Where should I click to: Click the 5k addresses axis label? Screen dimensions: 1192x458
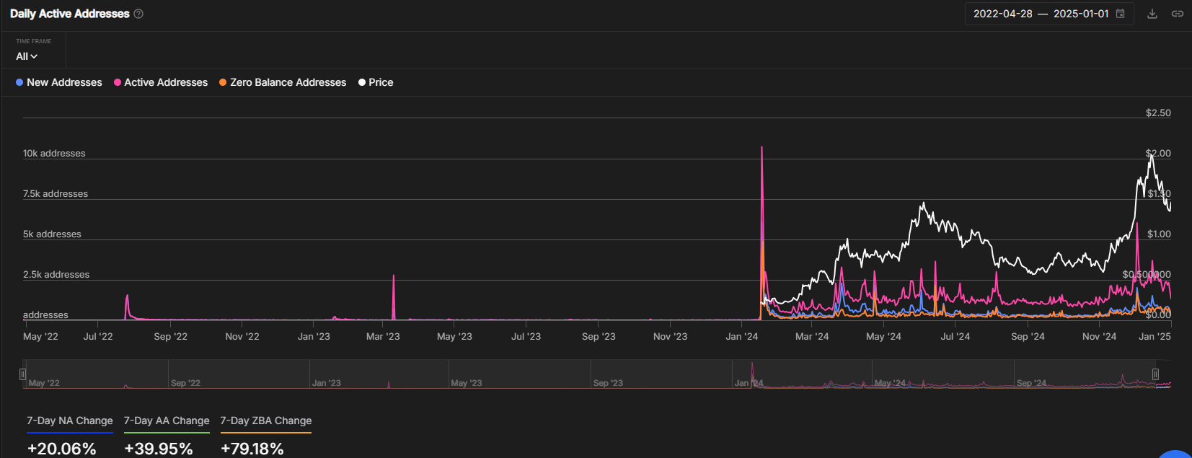coord(52,234)
